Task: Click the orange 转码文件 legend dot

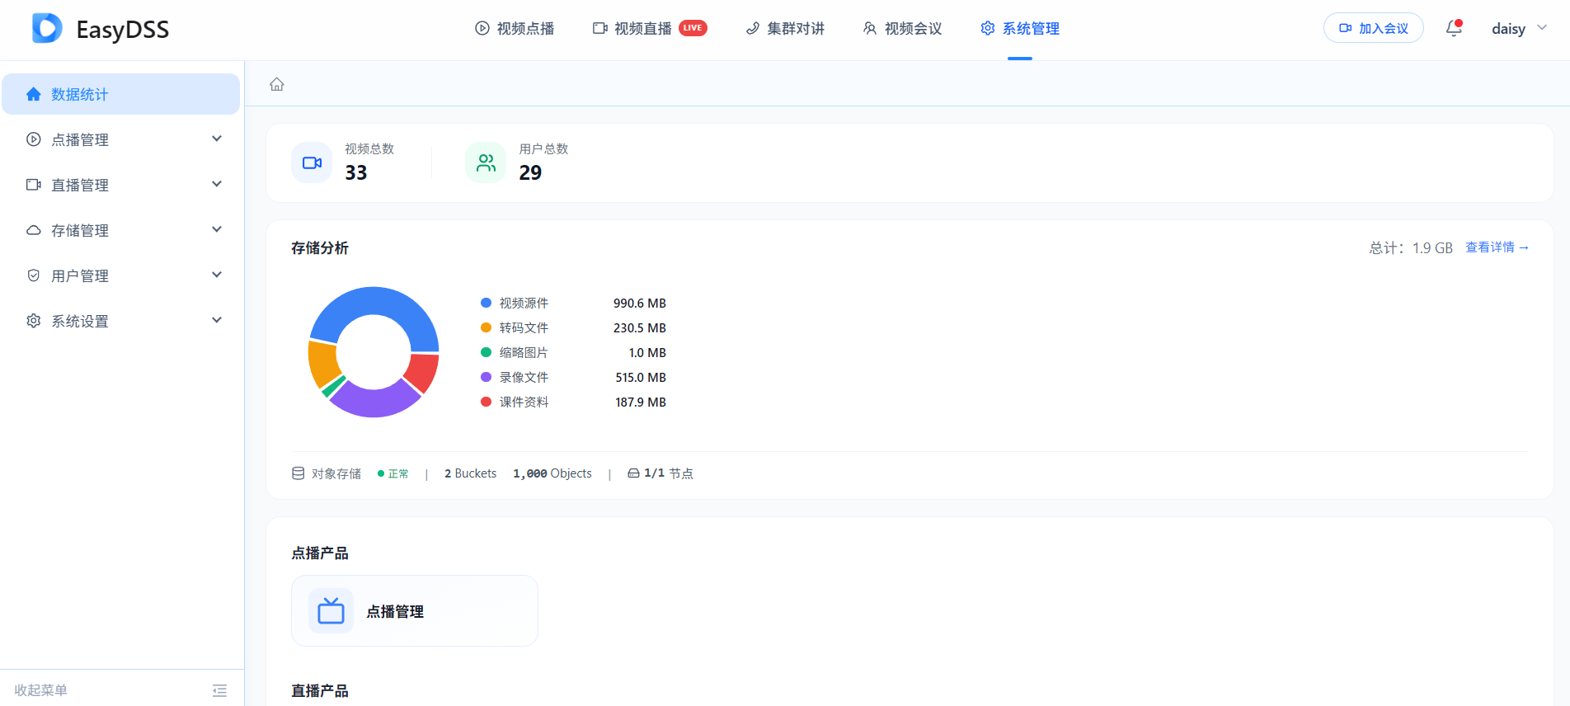Action: point(487,327)
